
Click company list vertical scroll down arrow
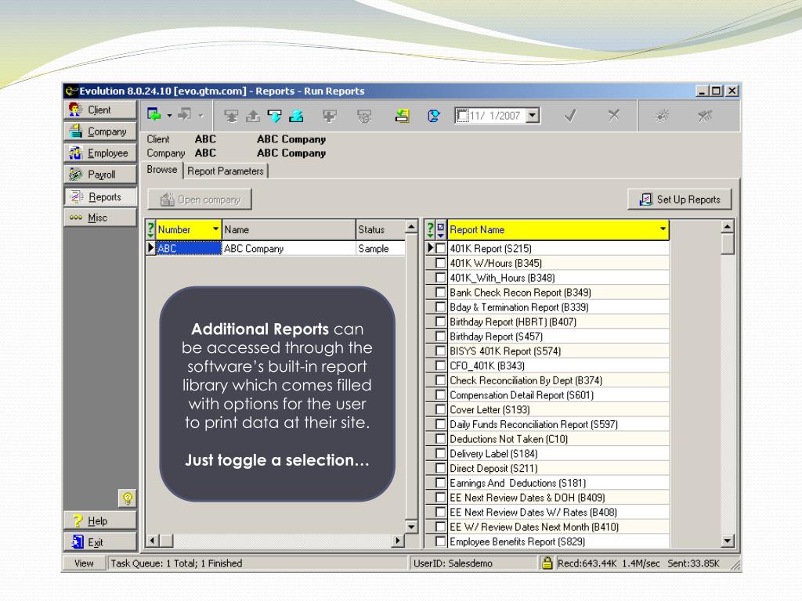(x=411, y=526)
